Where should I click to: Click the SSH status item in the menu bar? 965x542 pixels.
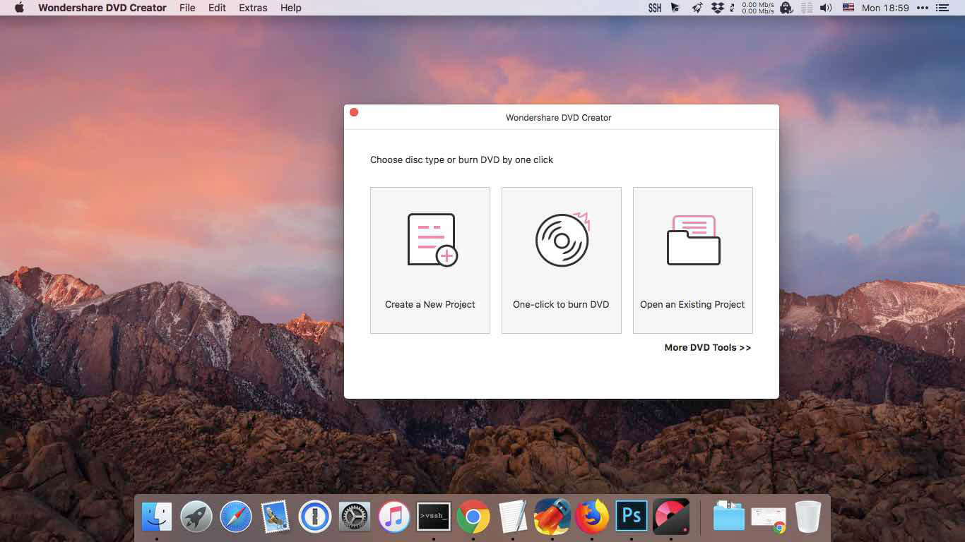[x=654, y=8]
